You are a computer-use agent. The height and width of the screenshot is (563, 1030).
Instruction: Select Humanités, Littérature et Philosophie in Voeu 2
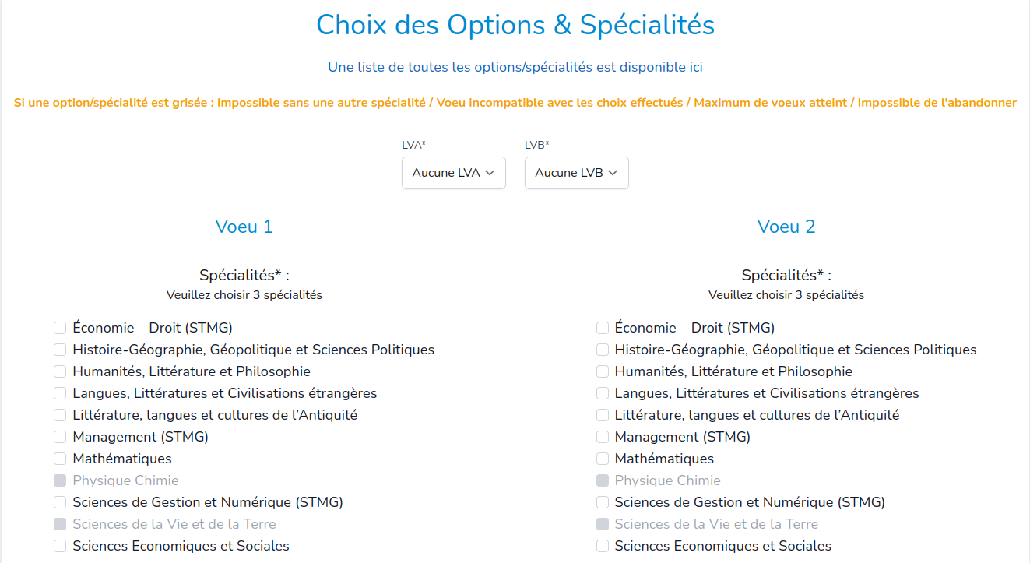(602, 371)
